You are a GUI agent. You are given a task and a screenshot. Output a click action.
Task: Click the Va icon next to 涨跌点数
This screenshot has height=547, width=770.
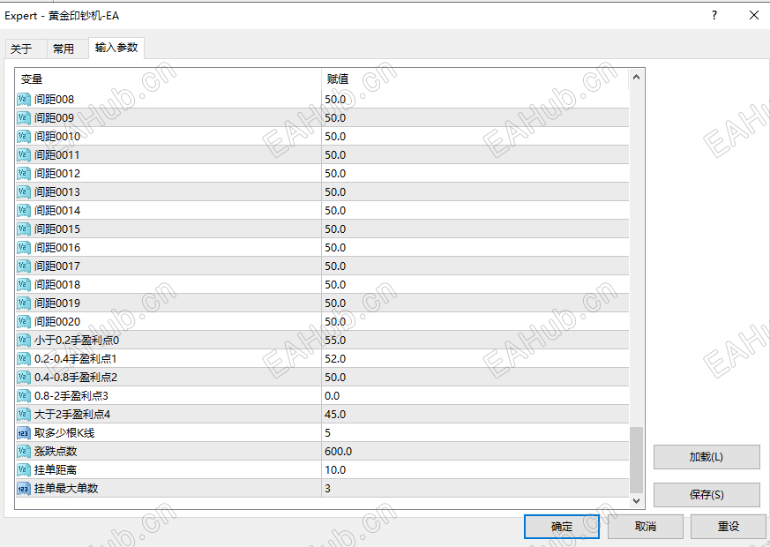[23, 451]
